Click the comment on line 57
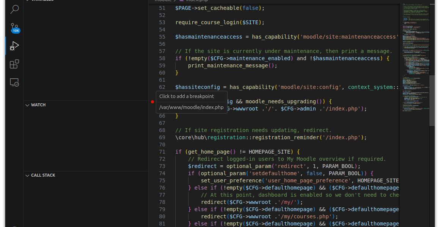Screen dimensions: 440x227 point(284,51)
